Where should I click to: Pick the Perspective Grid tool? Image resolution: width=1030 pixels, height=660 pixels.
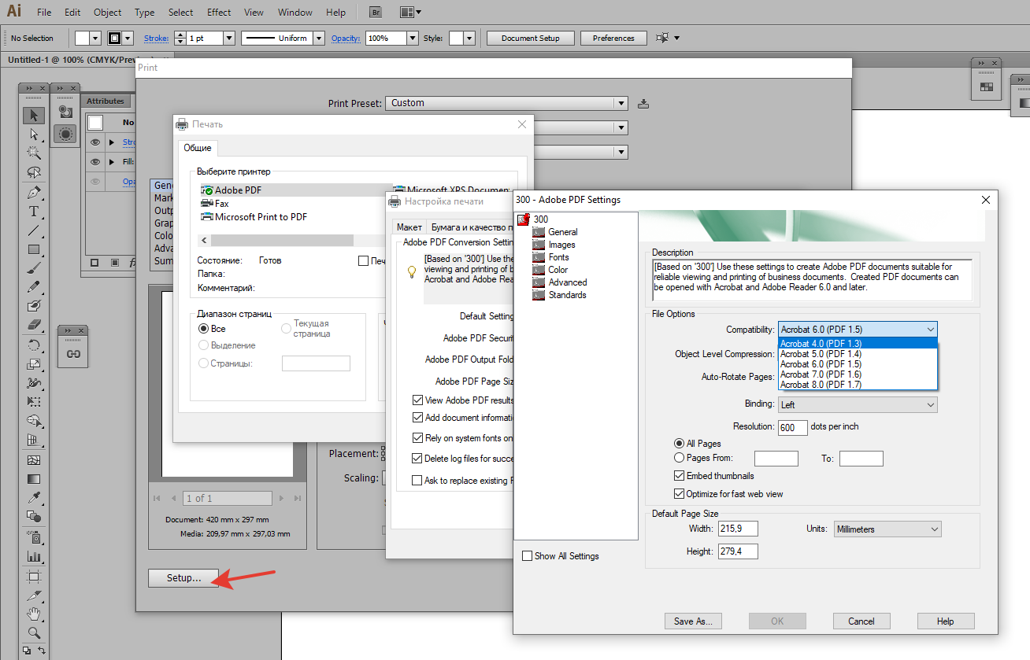pos(34,440)
